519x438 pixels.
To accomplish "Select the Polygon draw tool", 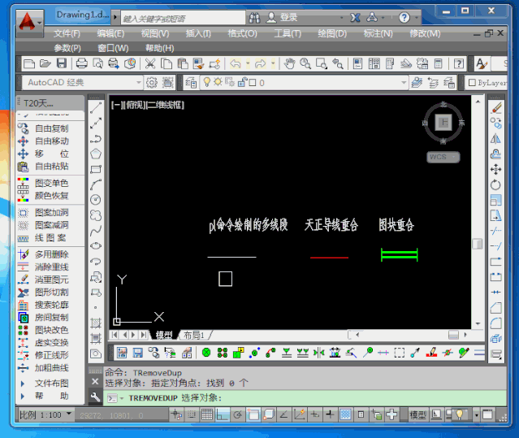I will coord(96,154).
